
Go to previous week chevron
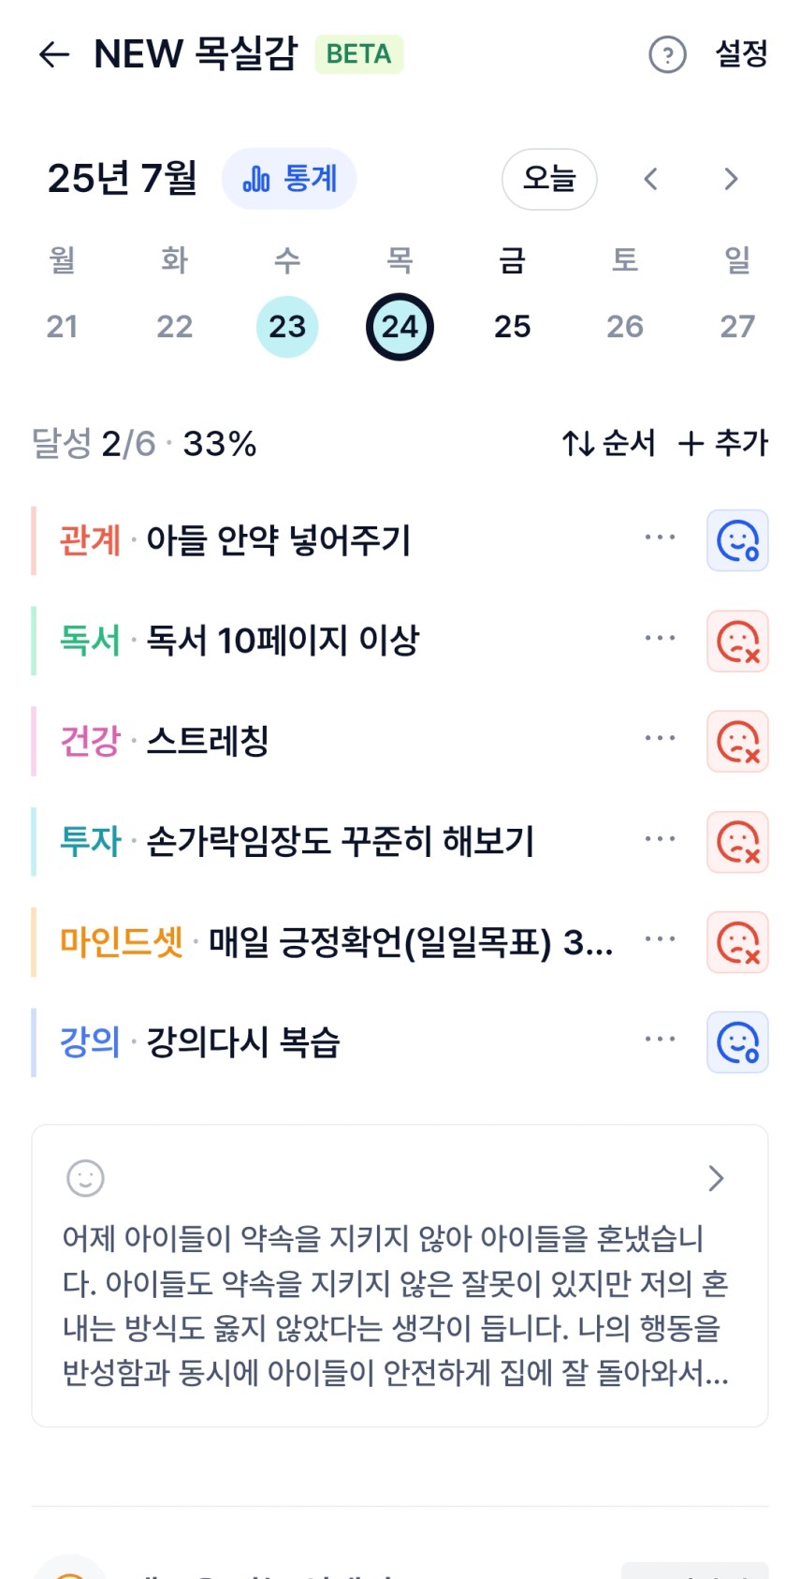[x=651, y=179]
